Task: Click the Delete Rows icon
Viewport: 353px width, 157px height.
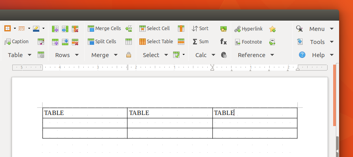Action: coord(75,42)
